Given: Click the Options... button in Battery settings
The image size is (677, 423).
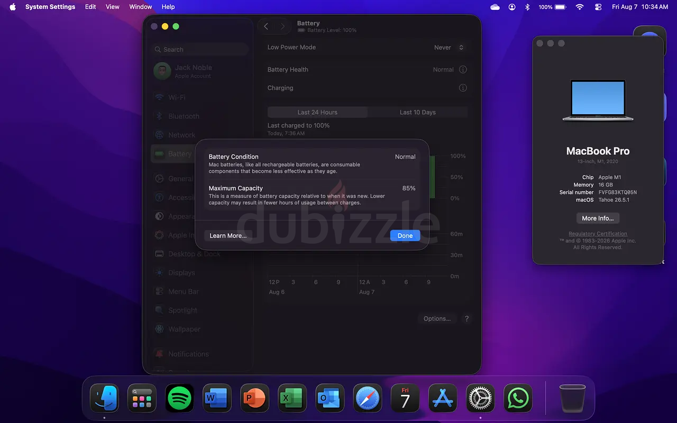Looking at the screenshot, I should click(x=437, y=319).
